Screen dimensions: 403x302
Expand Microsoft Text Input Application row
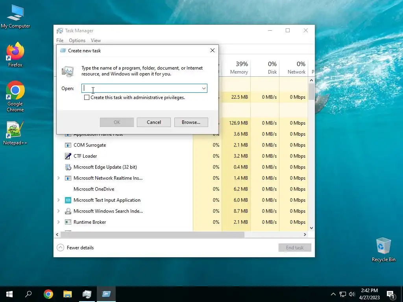[58, 200]
